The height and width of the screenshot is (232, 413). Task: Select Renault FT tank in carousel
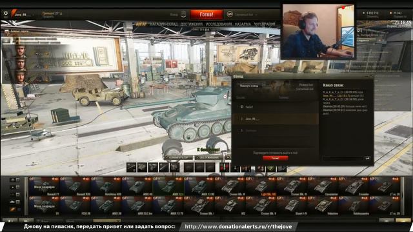[45, 186]
